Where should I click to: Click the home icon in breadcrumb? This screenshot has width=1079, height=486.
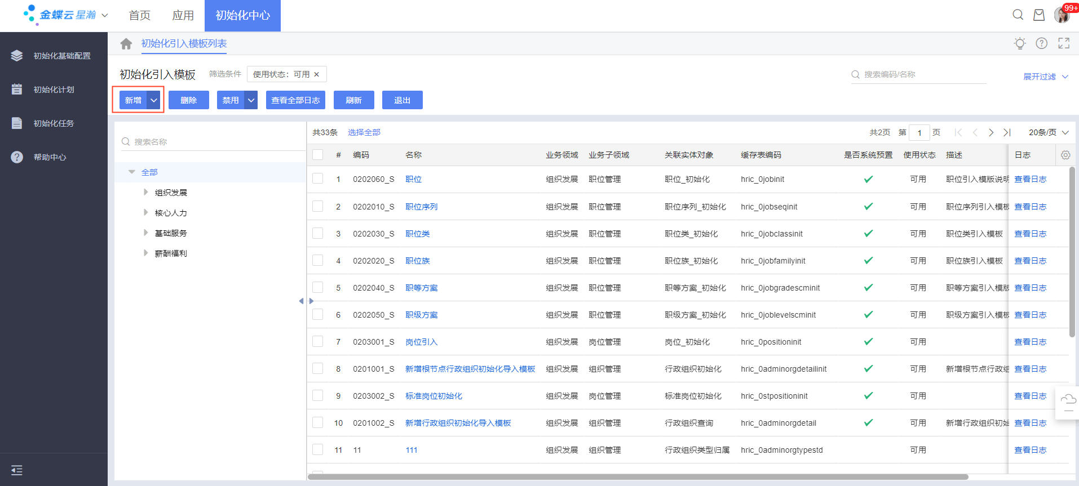pos(126,44)
